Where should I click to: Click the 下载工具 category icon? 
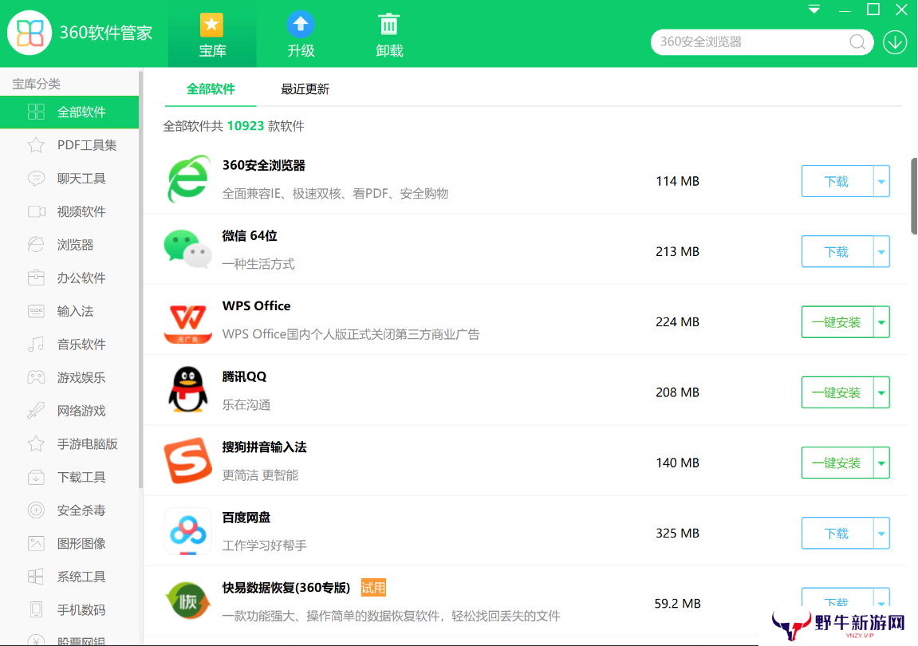36,478
